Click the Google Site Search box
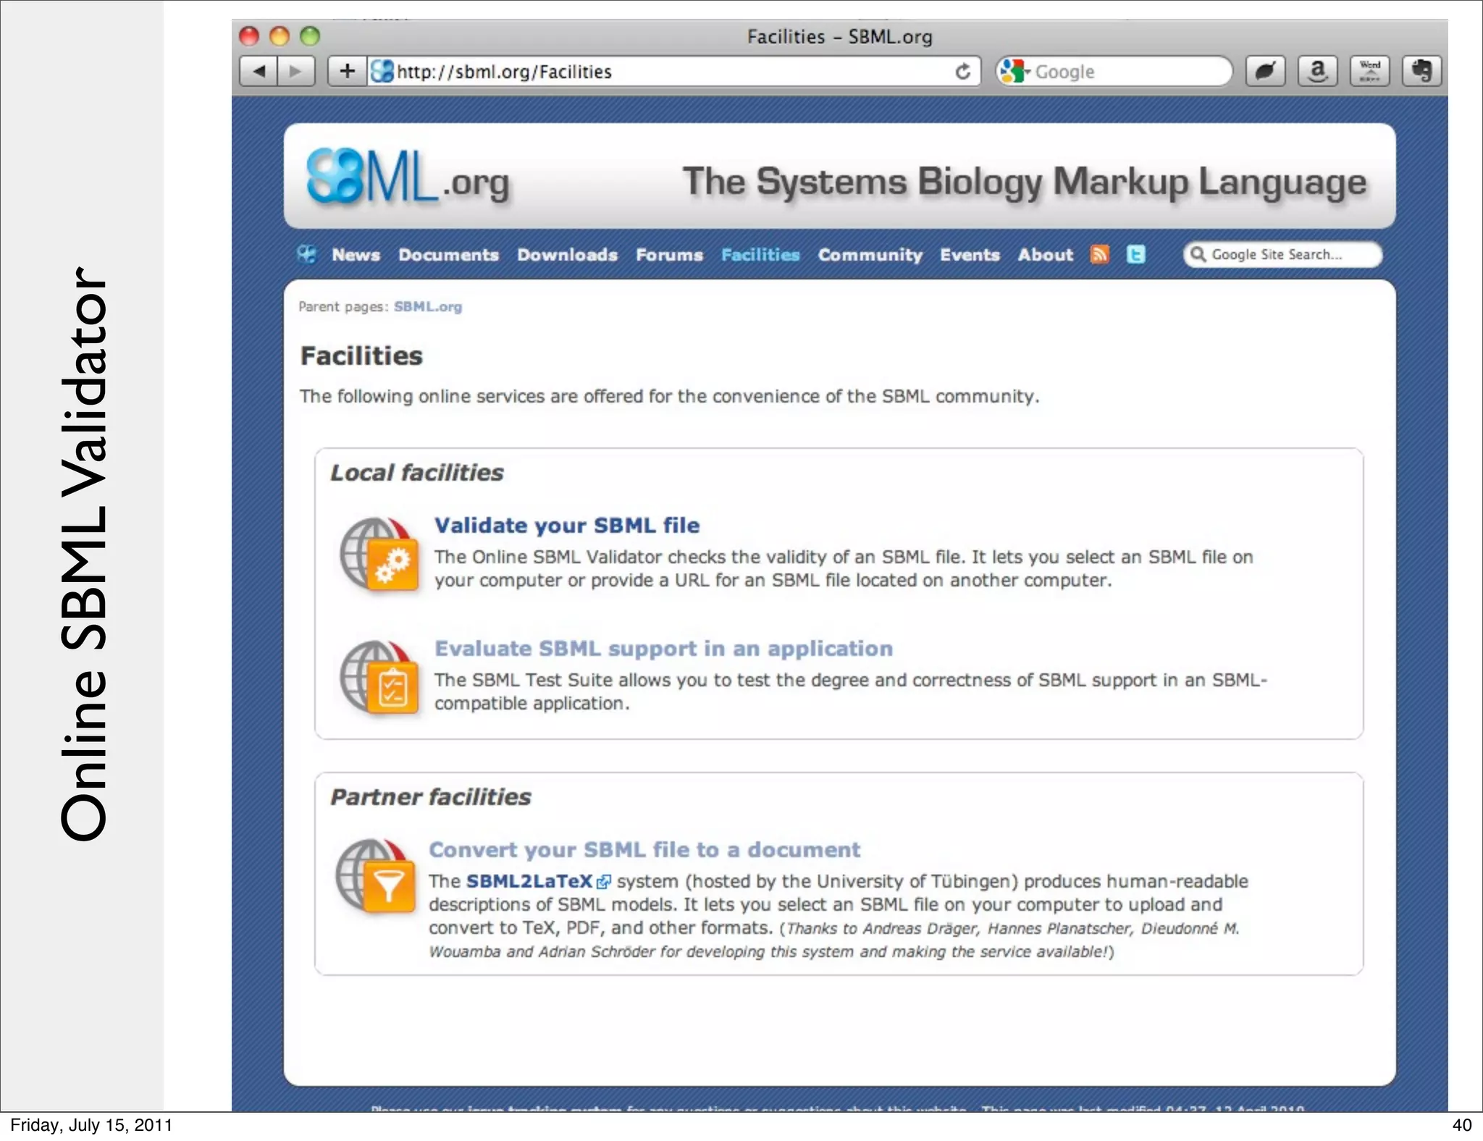The width and height of the screenshot is (1483, 1141). coord(1282,254)
